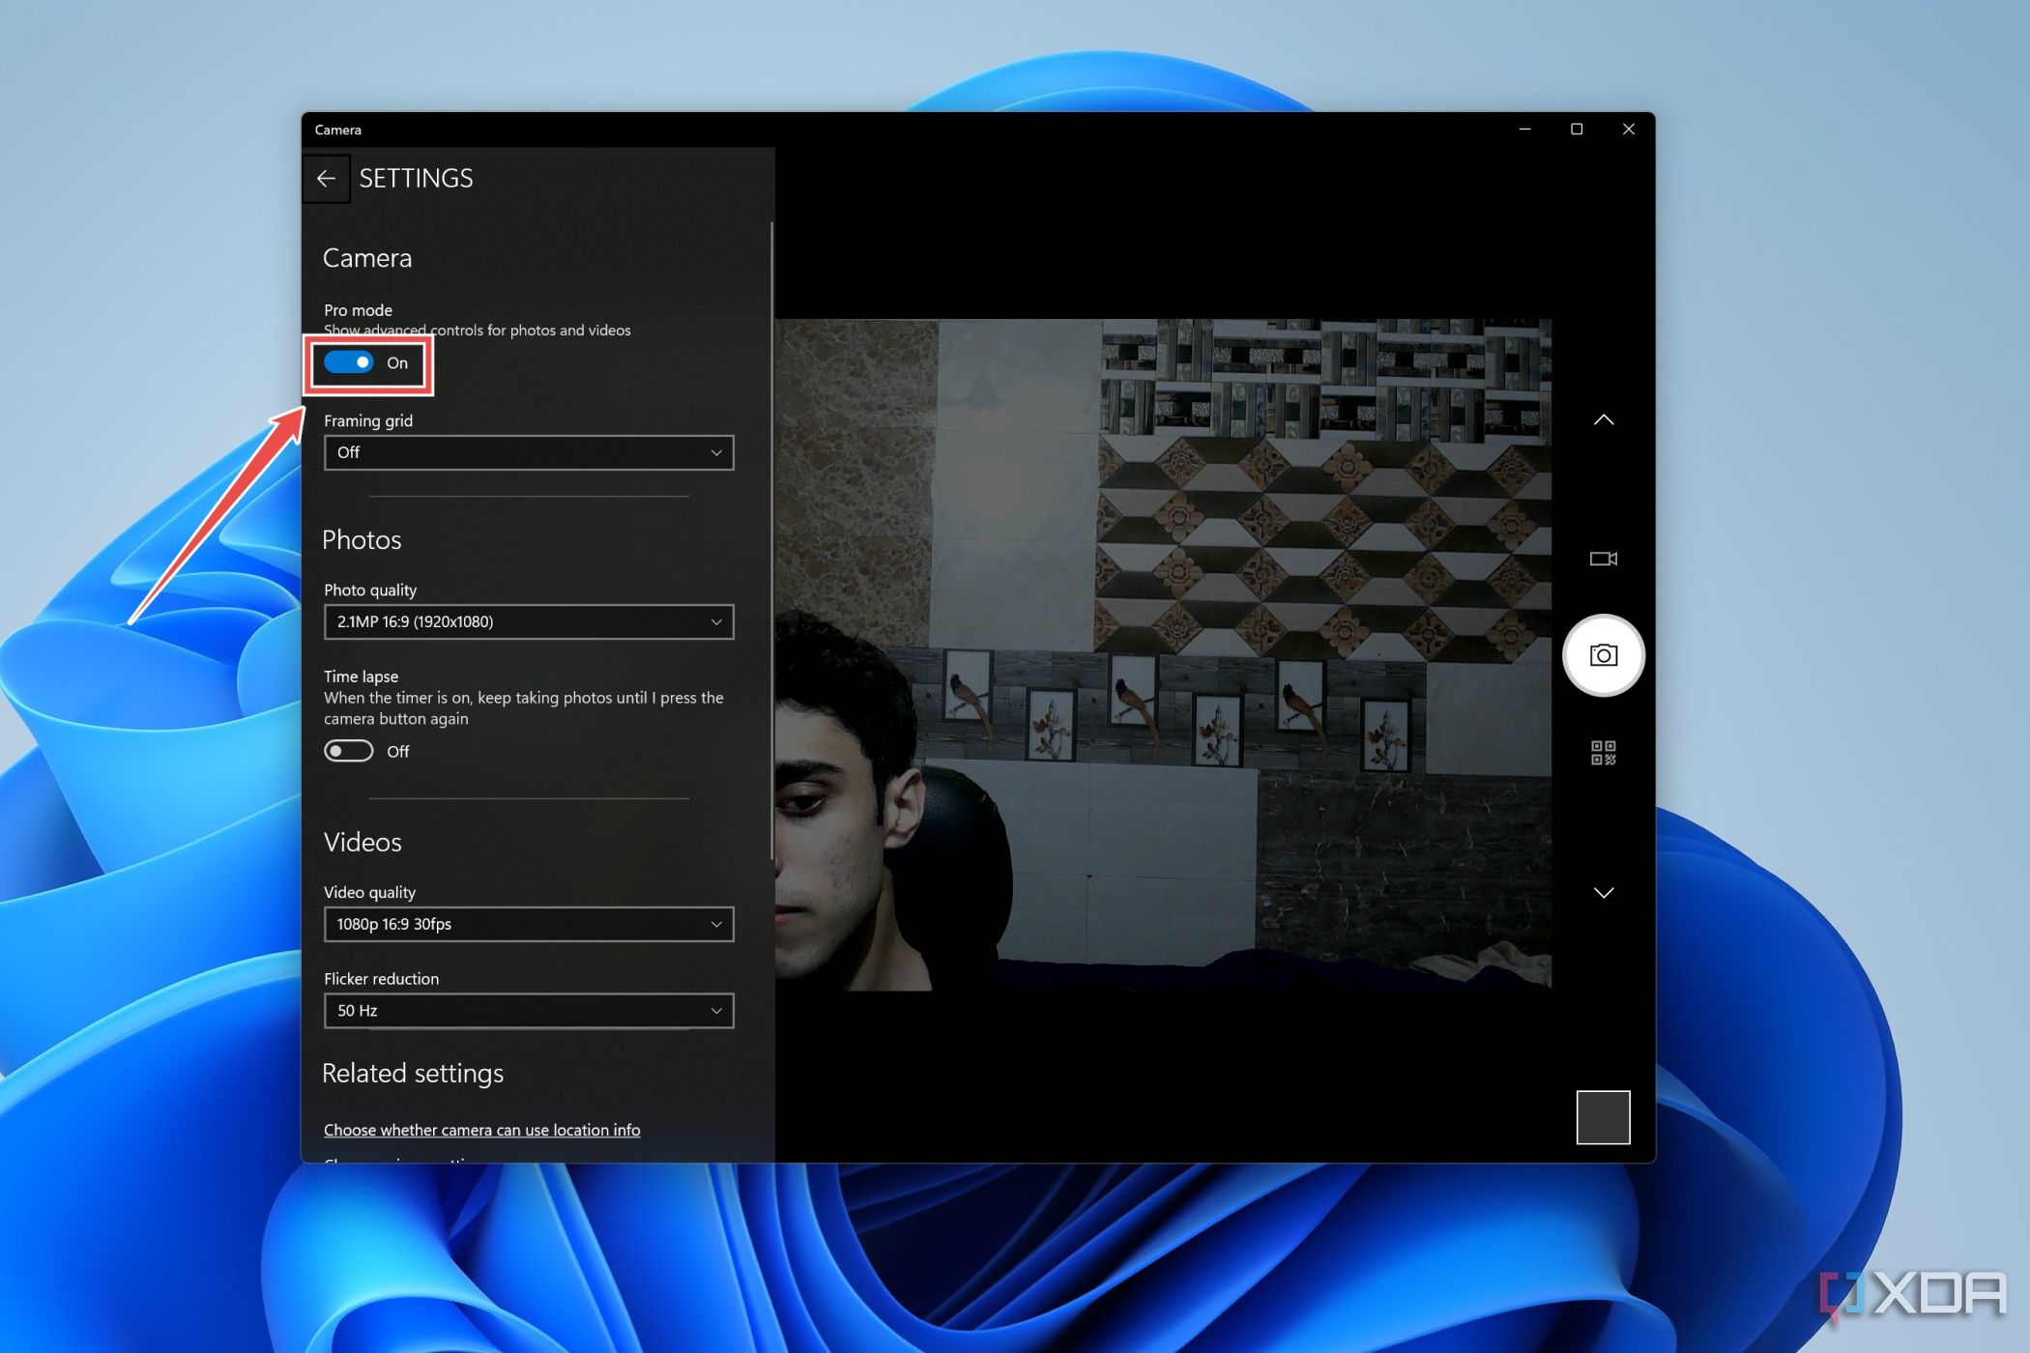Open barcode/QR scanner mode
This screenshot has width=2030, height=1353.
[1603, 752]
